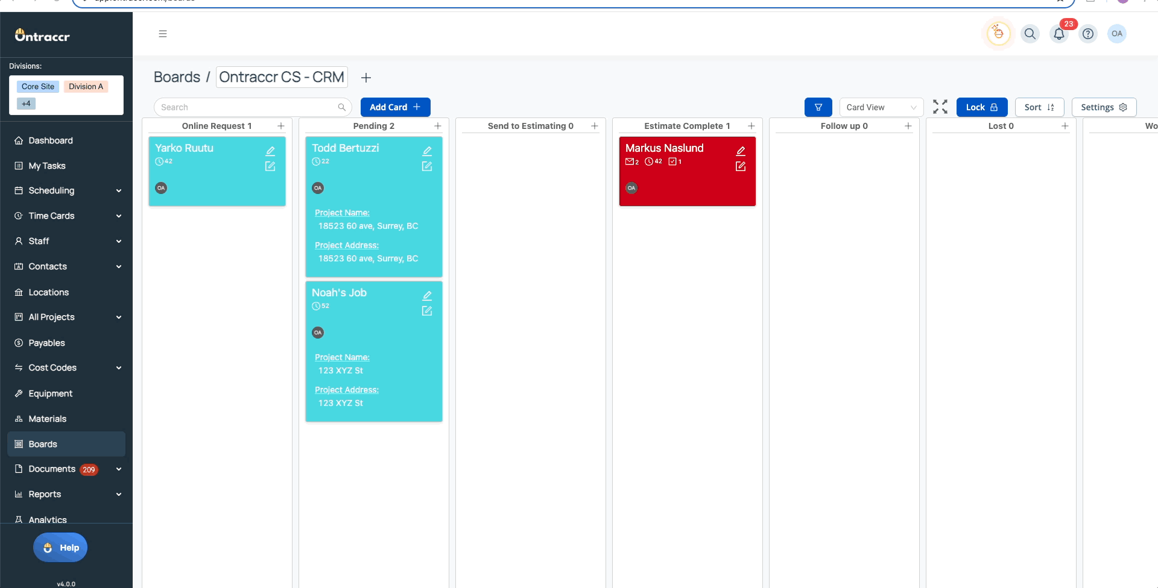
Task: Open notifications bell with 23 badge
Action: [1059, 34]
